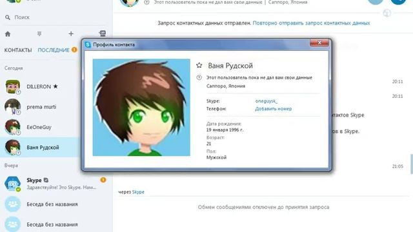Open the Skype home icon
Screen dimensions: 413x232
8,34
